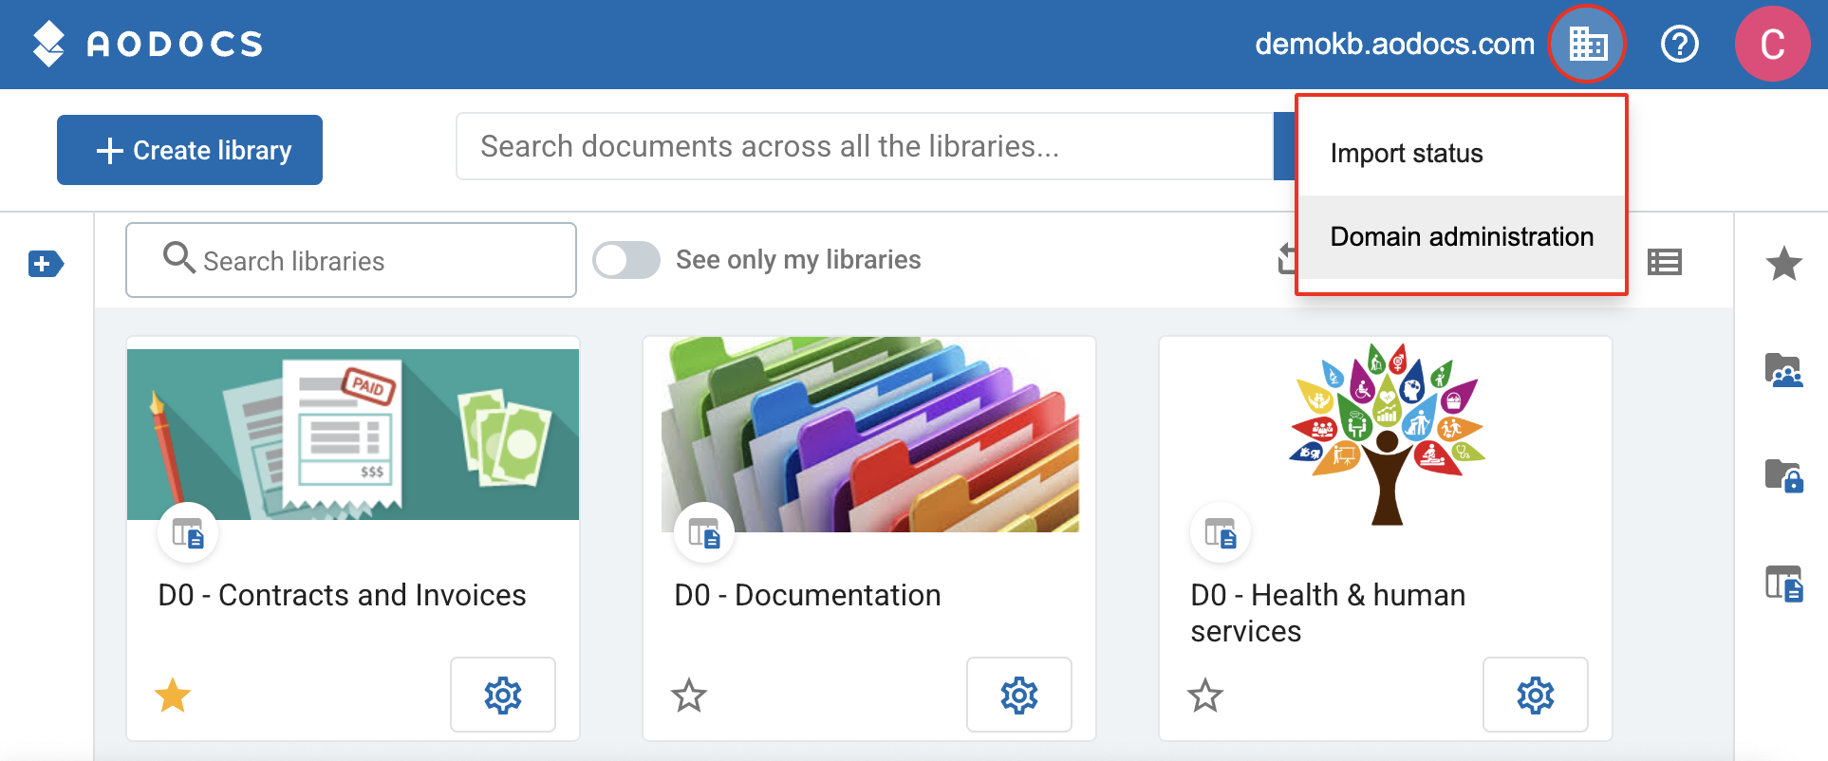This screenshot has width=1828, height=761.
Task: Focus the Search libraries field
Action: 351,260
